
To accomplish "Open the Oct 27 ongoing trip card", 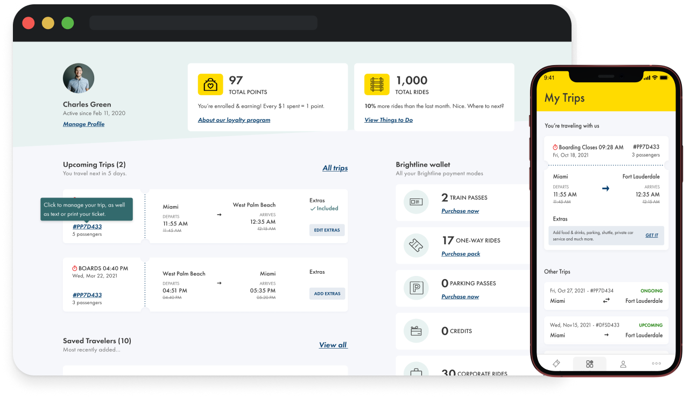I will (606, 296).
